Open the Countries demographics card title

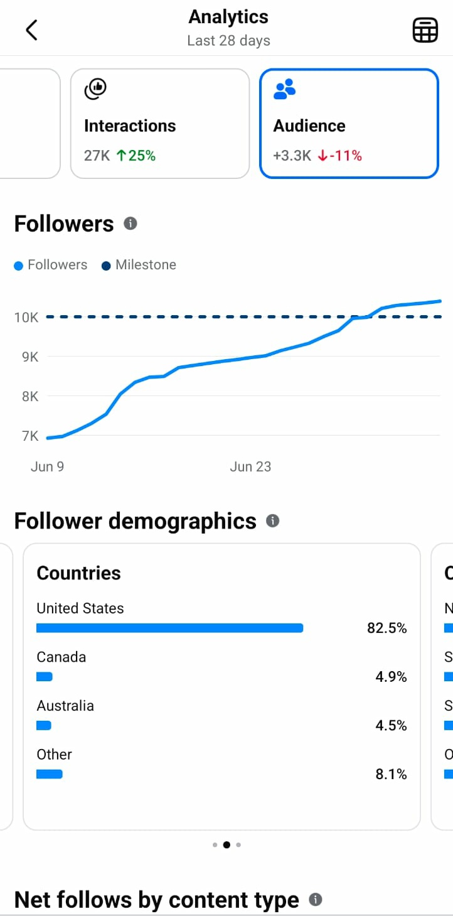click(78, 573)
